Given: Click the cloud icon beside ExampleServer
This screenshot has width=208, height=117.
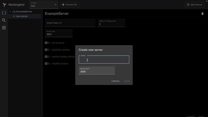Looking at the screenshot, I should coord(14,12).
